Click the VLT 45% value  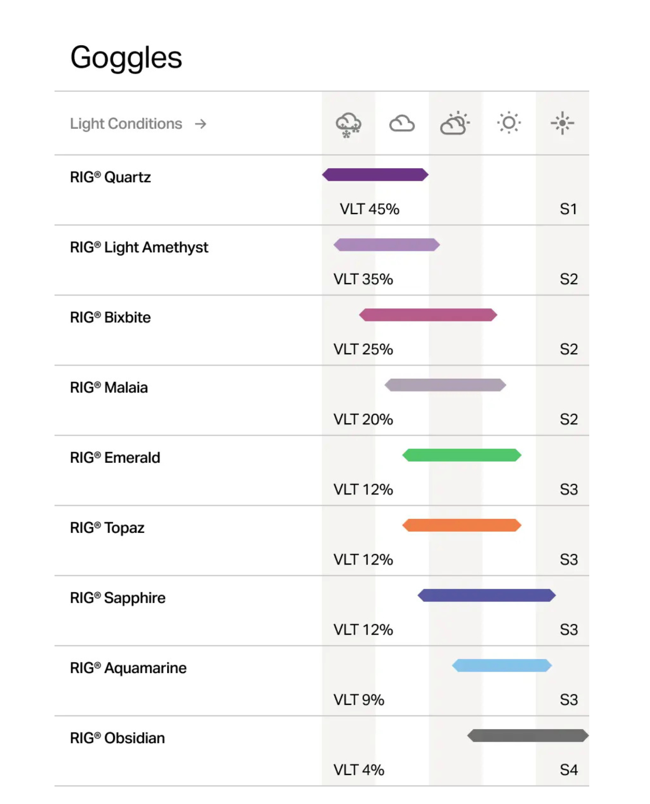(370, 209)
